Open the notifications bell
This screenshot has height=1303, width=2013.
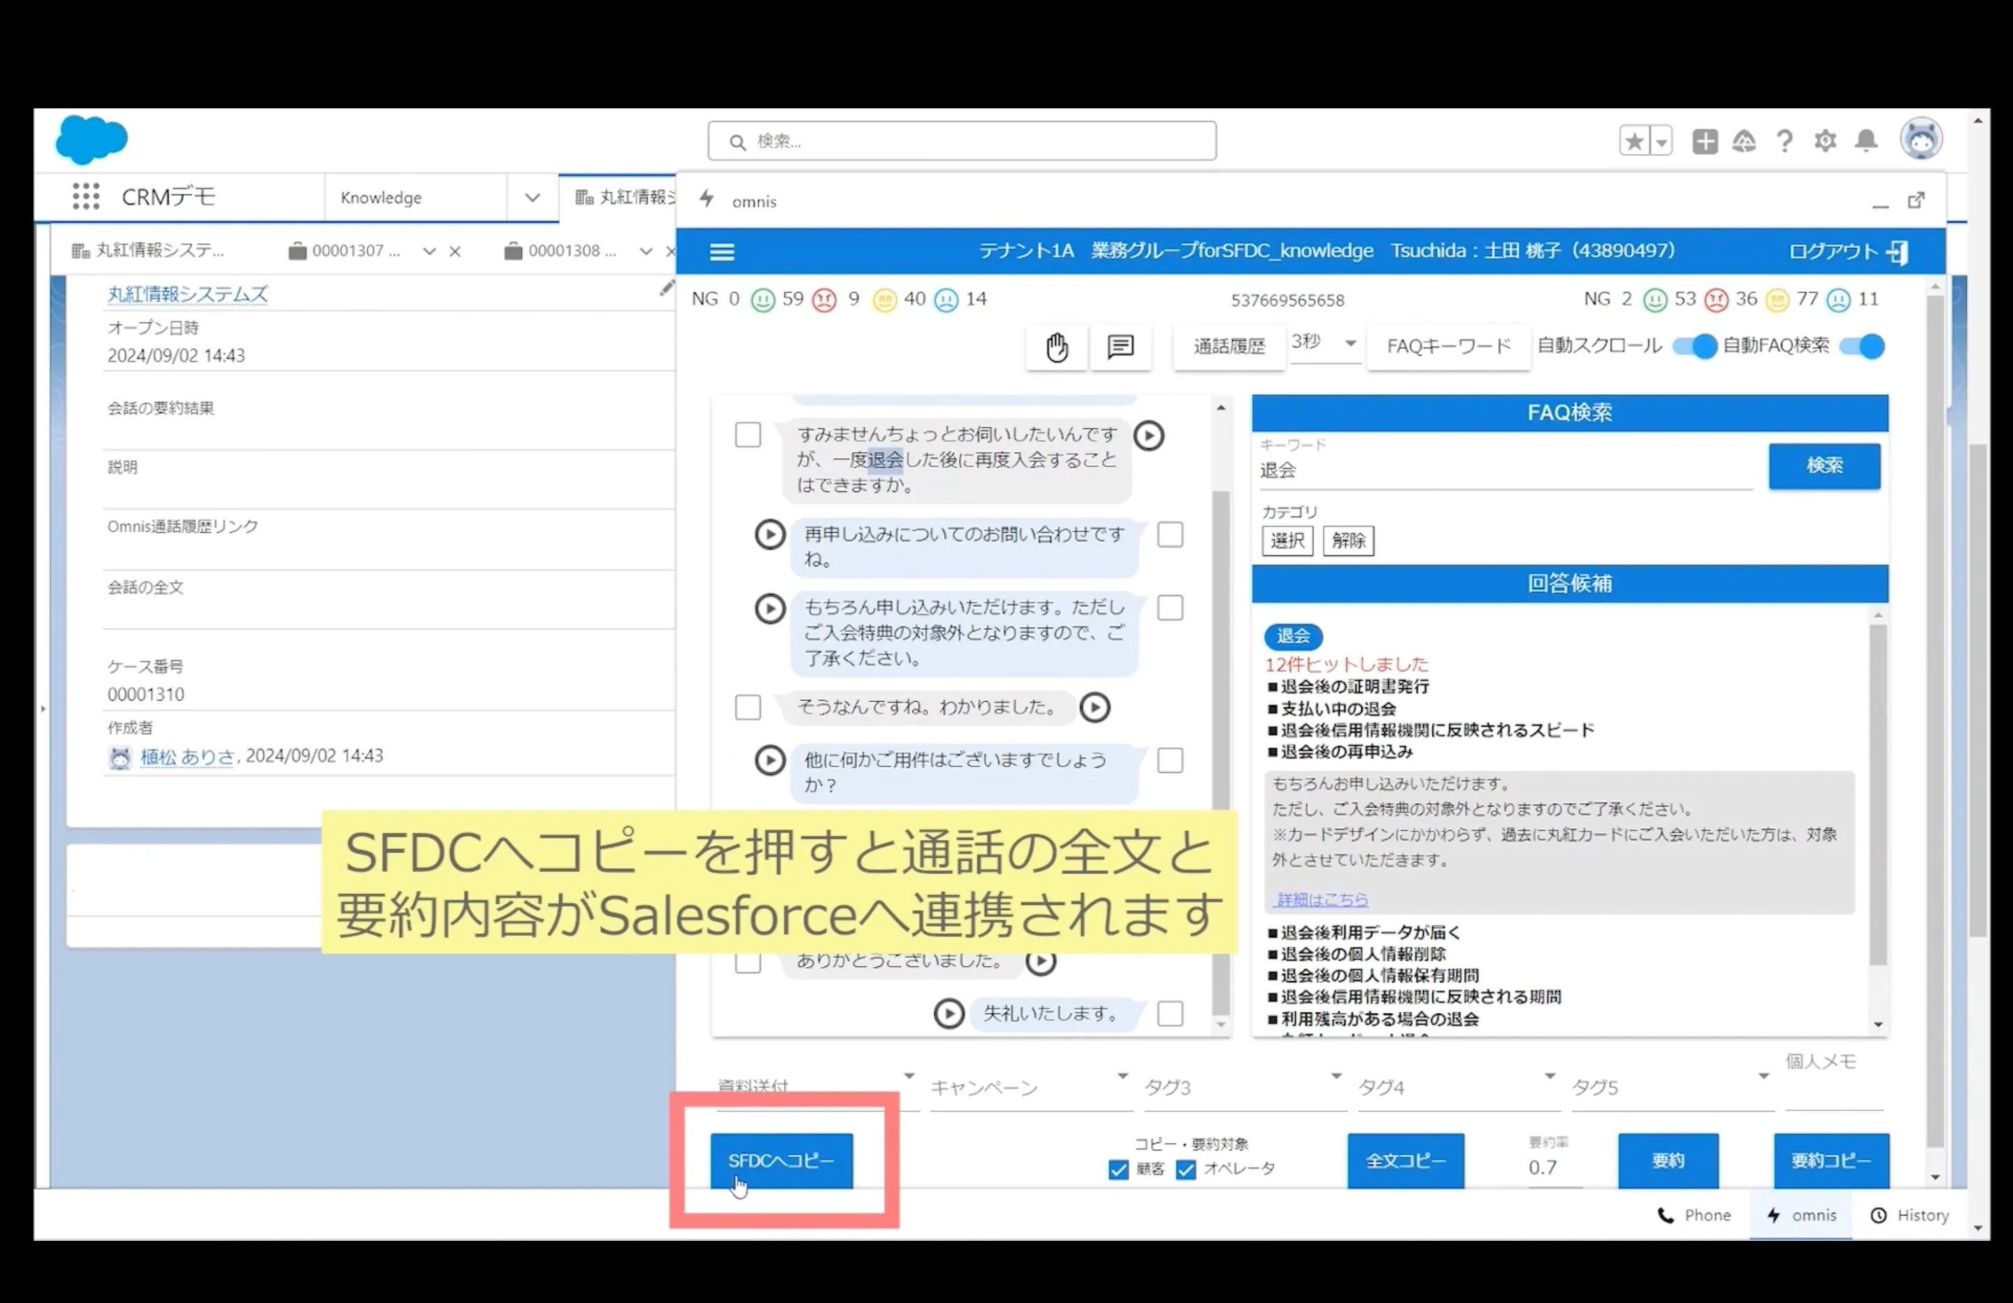coord(1866,141)
